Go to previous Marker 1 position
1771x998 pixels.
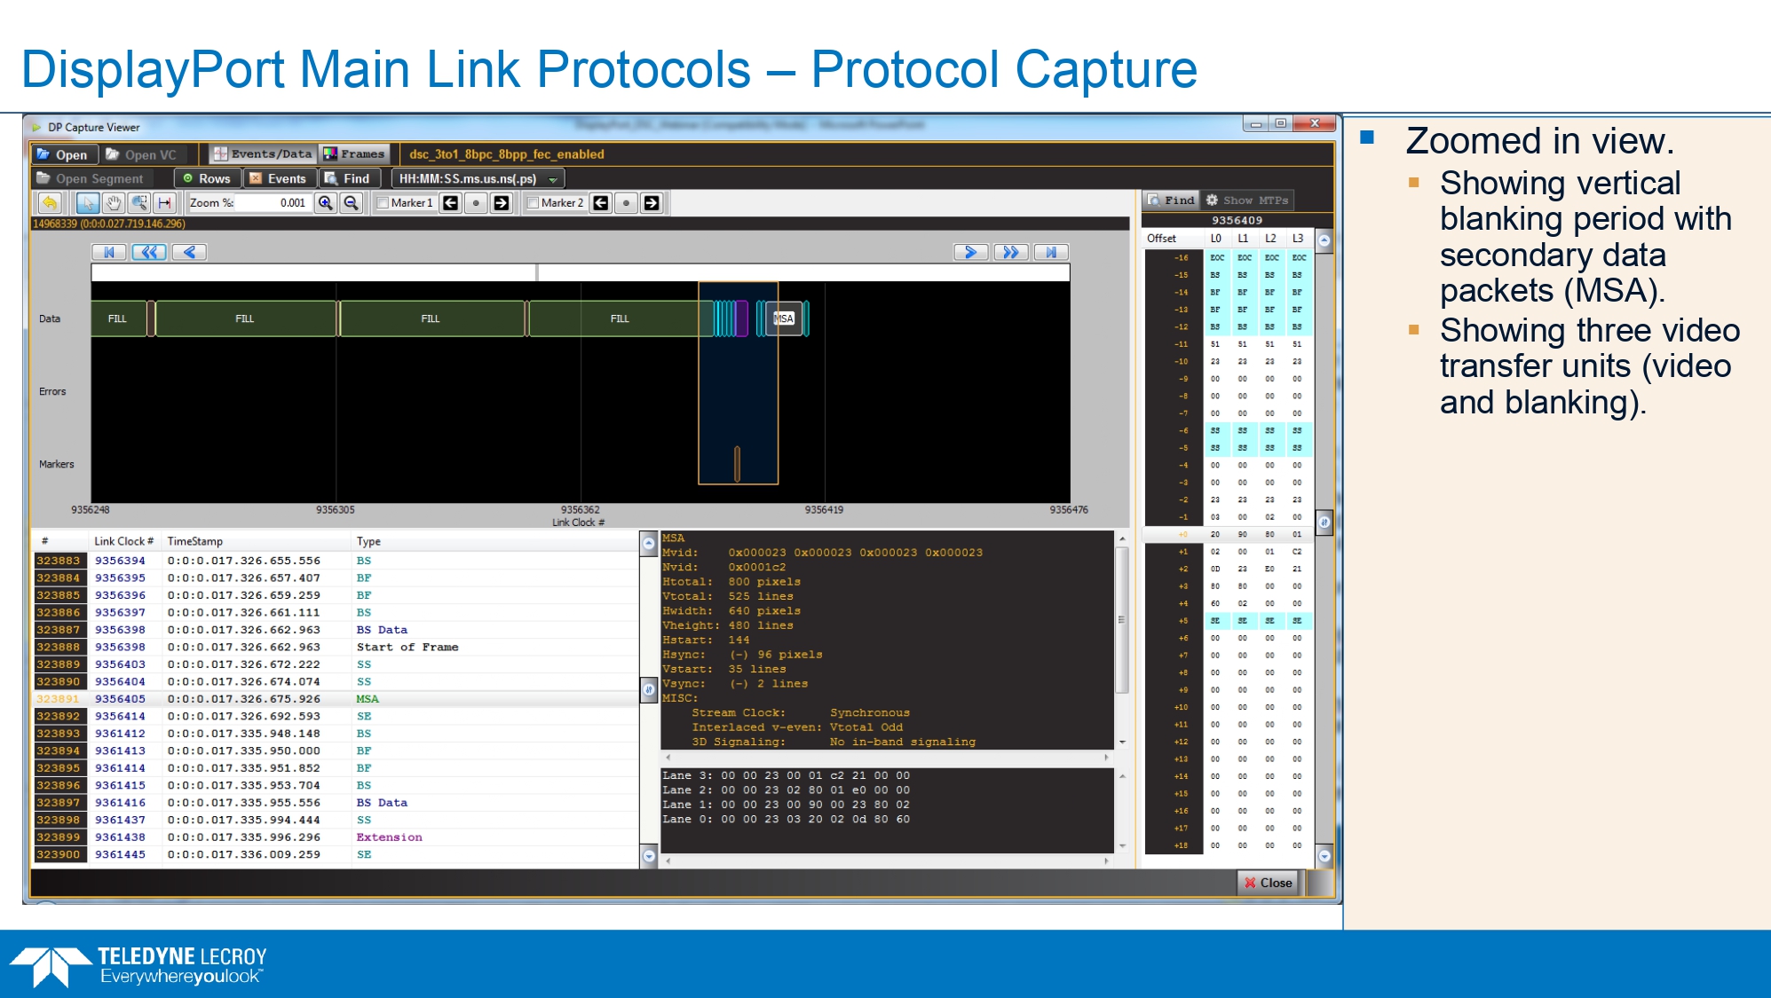451,203
